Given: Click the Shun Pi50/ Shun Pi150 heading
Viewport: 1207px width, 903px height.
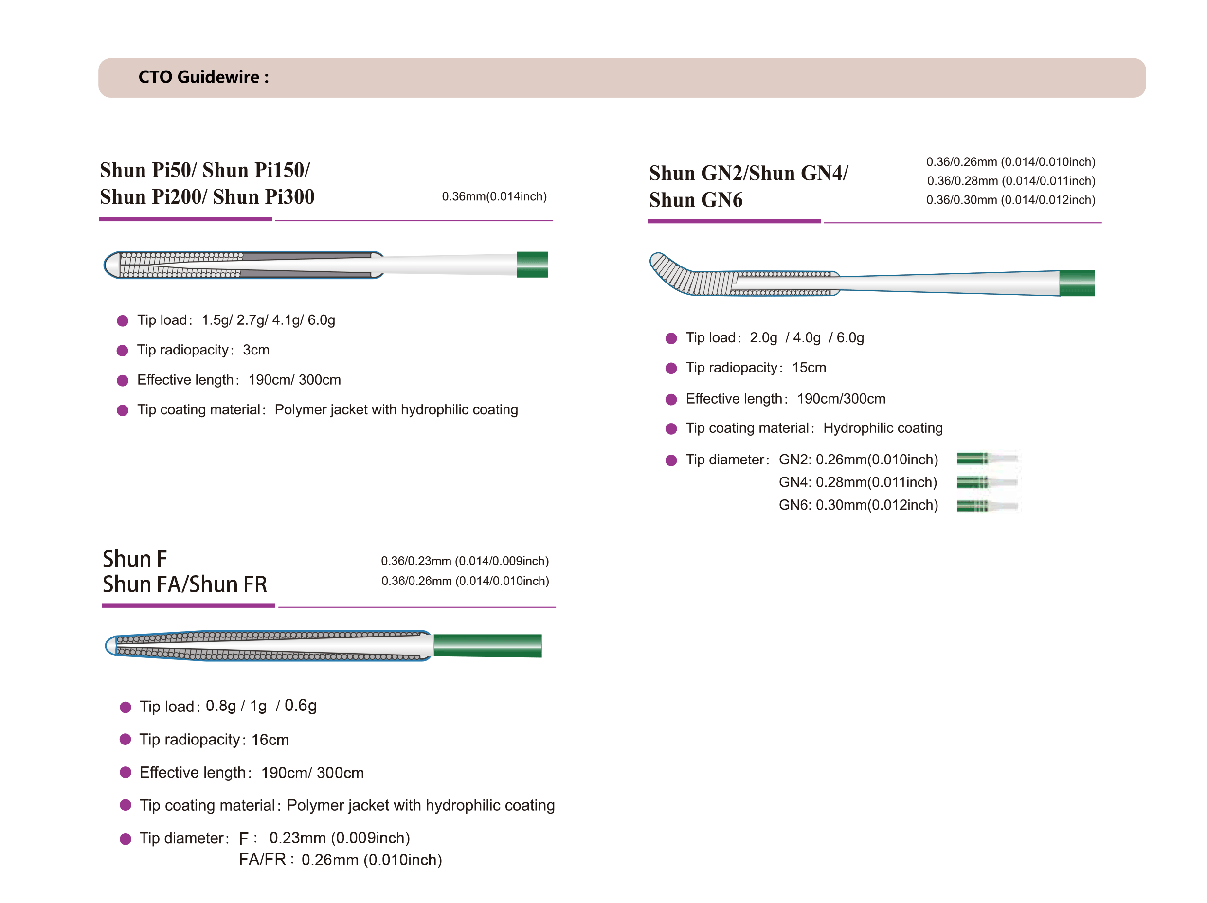Looking at the screenshot, I should pyautogui.click(x=205, y=170).
